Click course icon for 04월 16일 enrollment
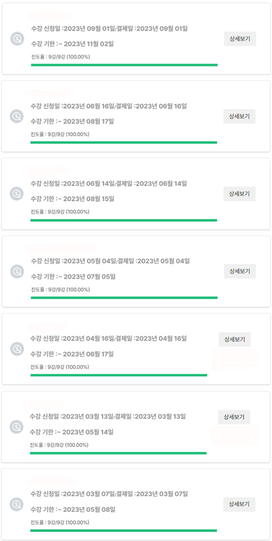The height and width of the screenshot is (541, 272). point(17,349)
